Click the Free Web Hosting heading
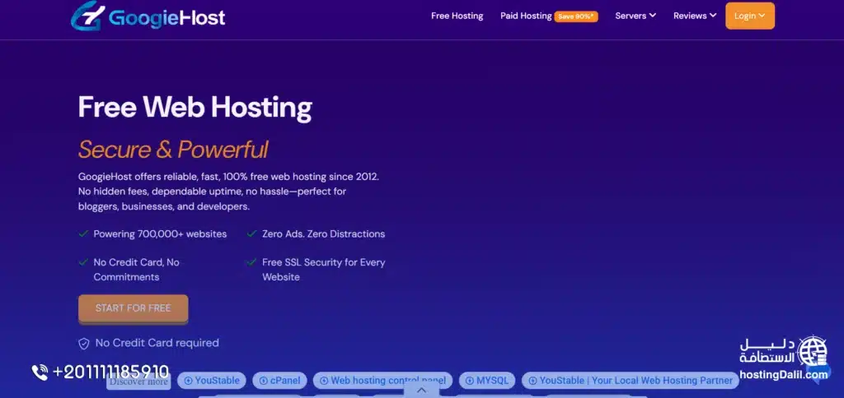The width and height of the screenshot is (844, 398). (x=195, y=107)
